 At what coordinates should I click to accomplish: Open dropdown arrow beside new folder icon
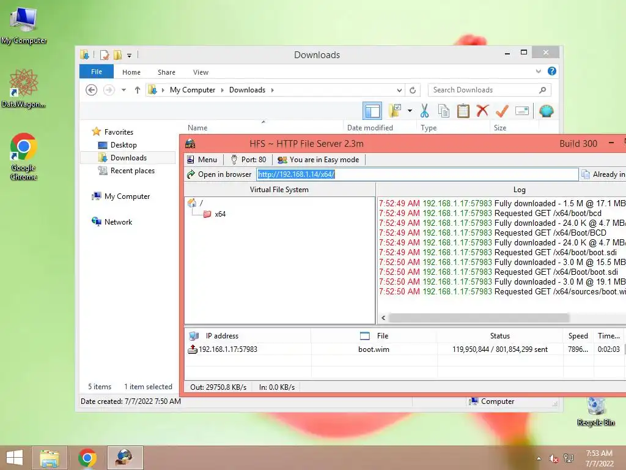click(x=410, y=111)
